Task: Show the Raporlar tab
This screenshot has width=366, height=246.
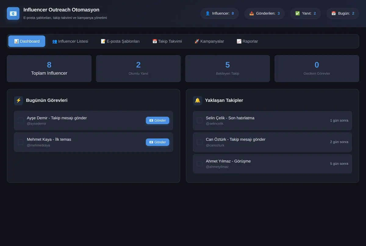Action: [x=247, y=41]
